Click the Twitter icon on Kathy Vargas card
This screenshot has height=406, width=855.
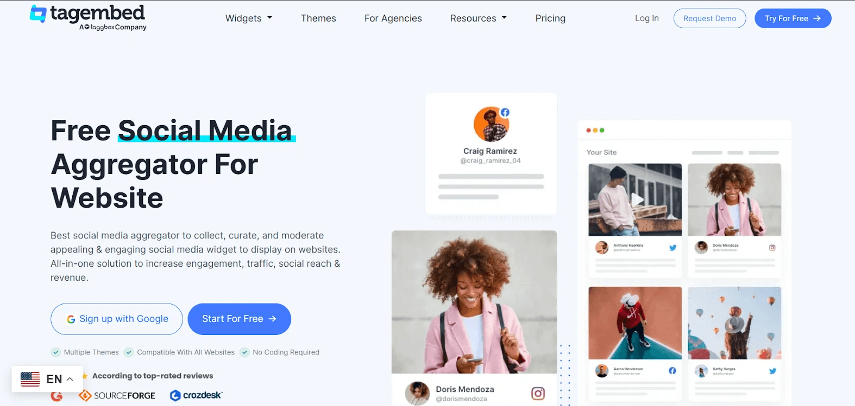[772, 371]
